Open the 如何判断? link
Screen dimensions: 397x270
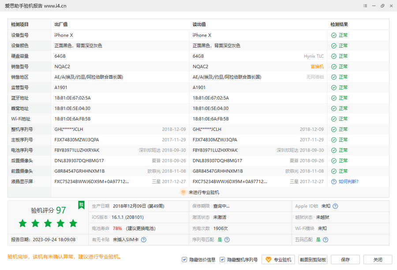coord(348,181)
